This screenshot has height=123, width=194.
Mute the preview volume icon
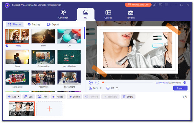[x=185, y=83]
